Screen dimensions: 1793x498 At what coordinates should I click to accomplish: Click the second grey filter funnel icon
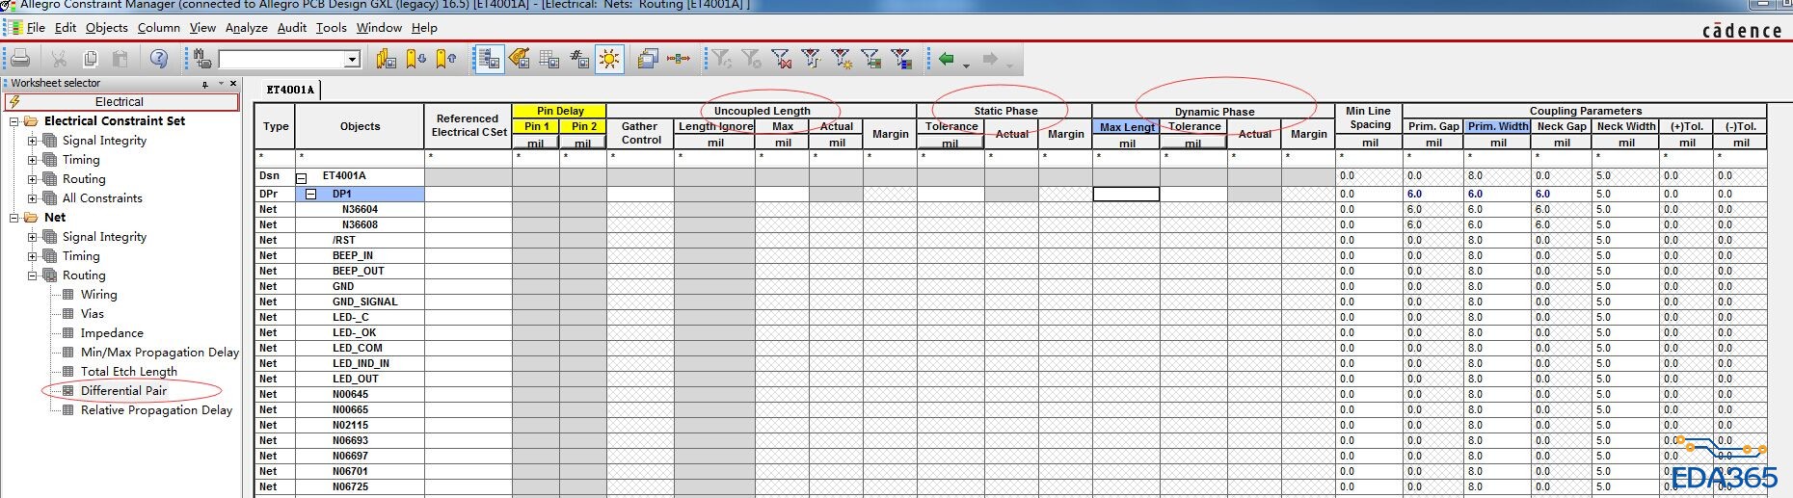(751, 59)
